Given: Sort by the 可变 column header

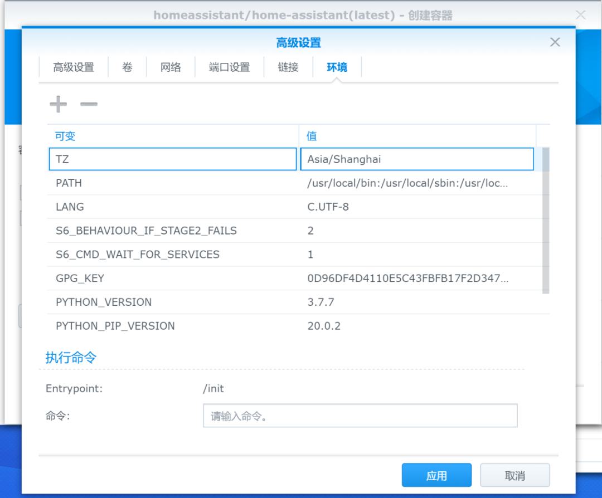Looking at the screenshot, I should [173, 136].
